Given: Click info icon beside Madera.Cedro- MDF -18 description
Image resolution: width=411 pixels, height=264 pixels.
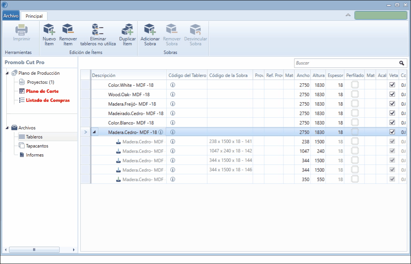Looking at the screenshot, I should coord(161,132).
